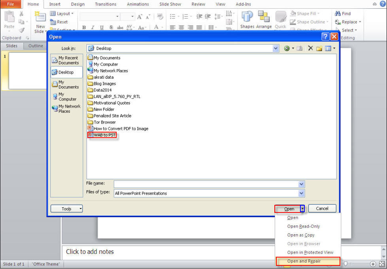Toggle Bold formatting in the ribbon

pos(84,28)
